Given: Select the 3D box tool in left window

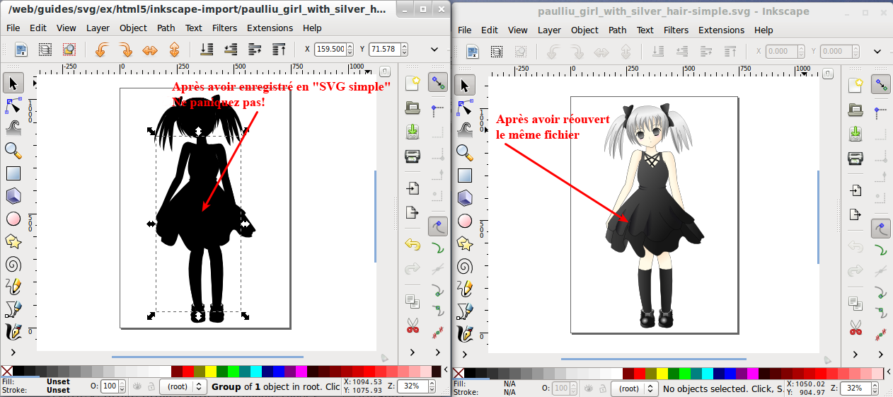Looking at the screenshot, I should [x=13, y=196].
